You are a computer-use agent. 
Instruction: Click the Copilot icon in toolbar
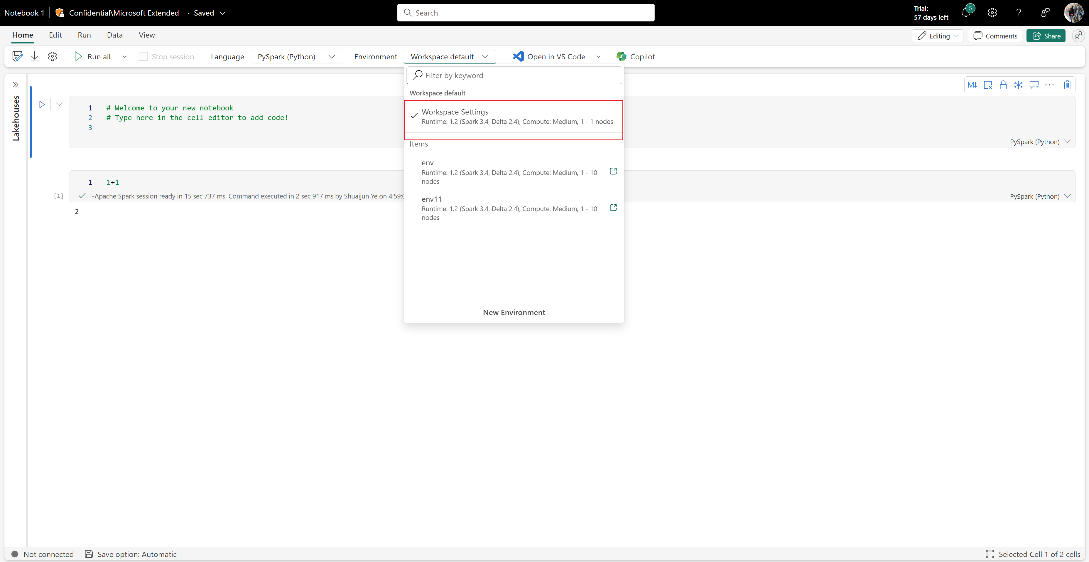click(x=620, y=56)
